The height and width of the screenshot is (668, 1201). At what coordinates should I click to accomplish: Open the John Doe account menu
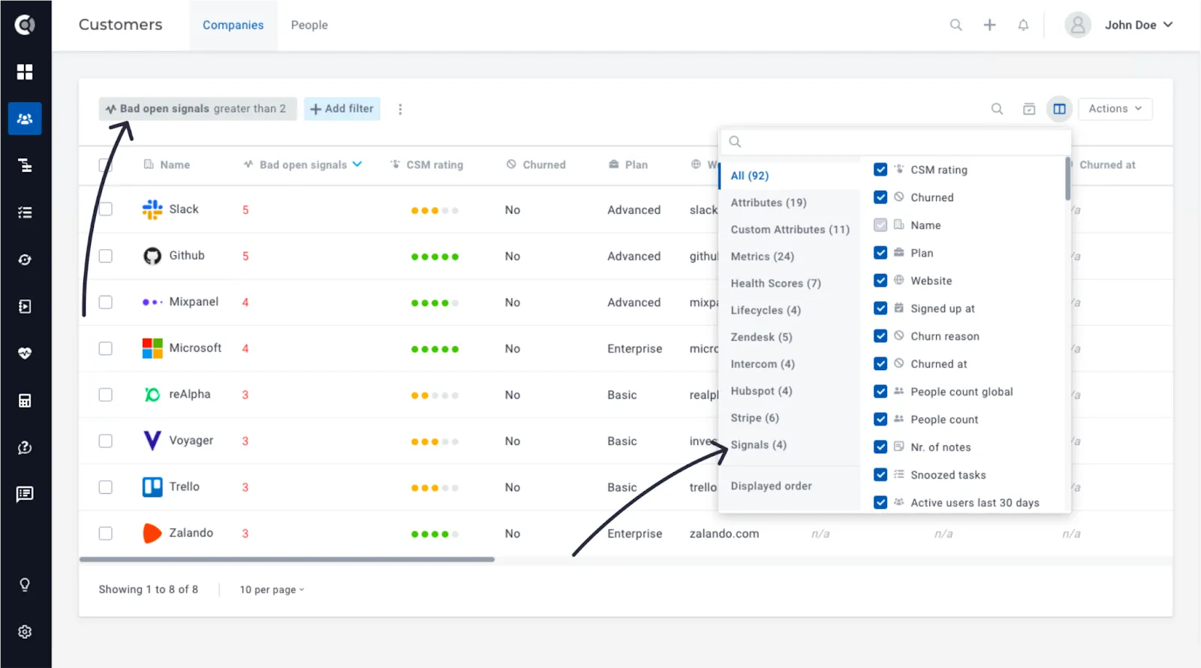click(x=1118, y=25)
